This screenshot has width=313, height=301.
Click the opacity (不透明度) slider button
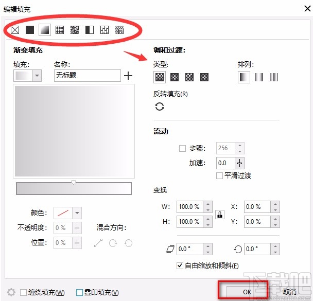pos(77,228)
